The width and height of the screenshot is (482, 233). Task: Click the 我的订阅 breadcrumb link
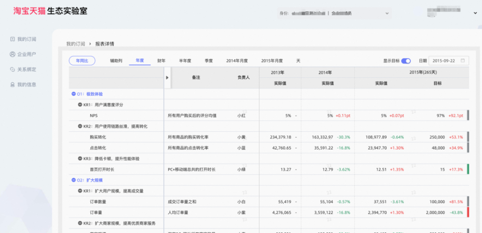[76, 44]
